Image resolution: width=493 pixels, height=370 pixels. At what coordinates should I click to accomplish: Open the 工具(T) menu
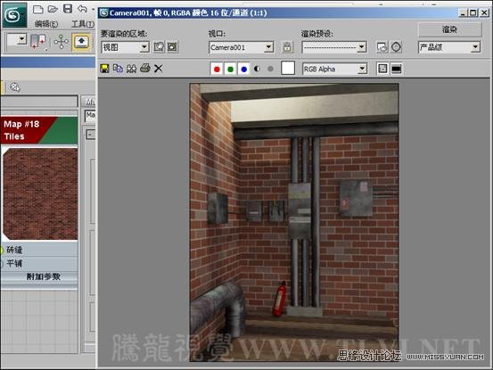pyautogui.click(x=83, y=24)
